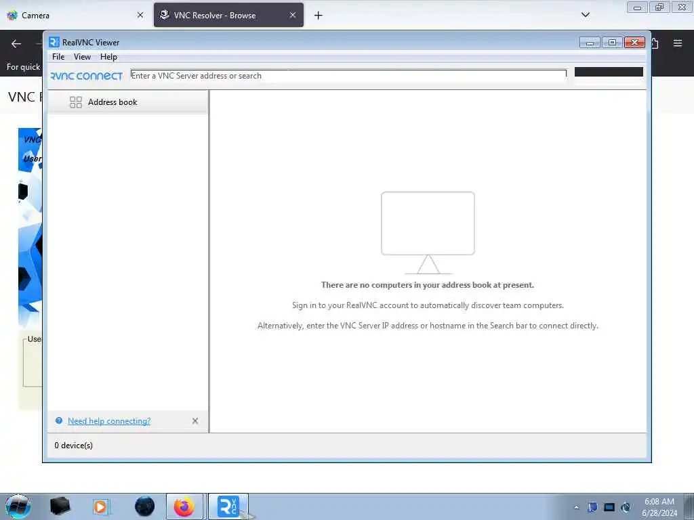Open the media player taskbar icon
Screen dimensions: 694x520
pos(100,506)
